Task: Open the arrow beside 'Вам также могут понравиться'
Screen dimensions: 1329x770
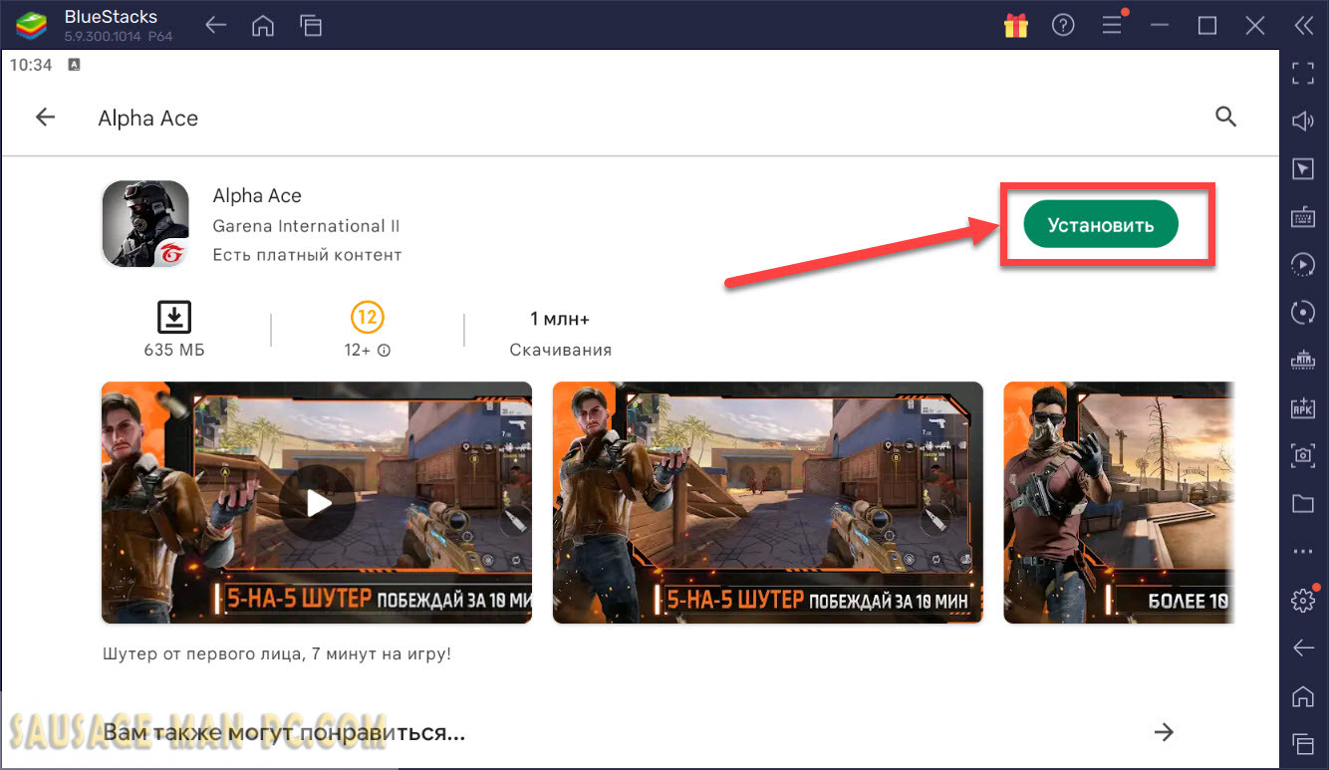Action: point(1164,733)
